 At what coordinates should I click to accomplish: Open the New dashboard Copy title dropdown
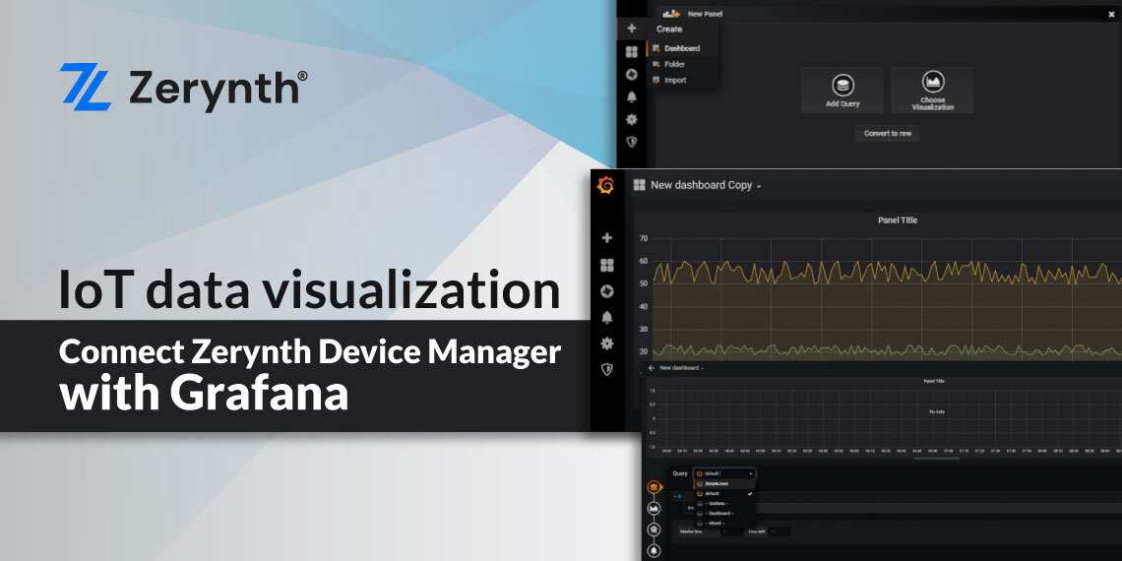point(706,185)
